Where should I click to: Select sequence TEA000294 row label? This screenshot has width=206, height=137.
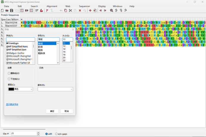[x=11, y=23]
